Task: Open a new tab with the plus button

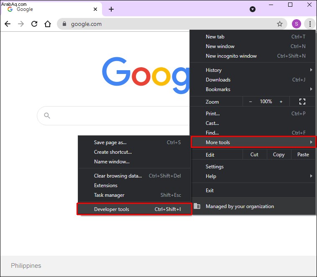Action: [x=111, y=9]
